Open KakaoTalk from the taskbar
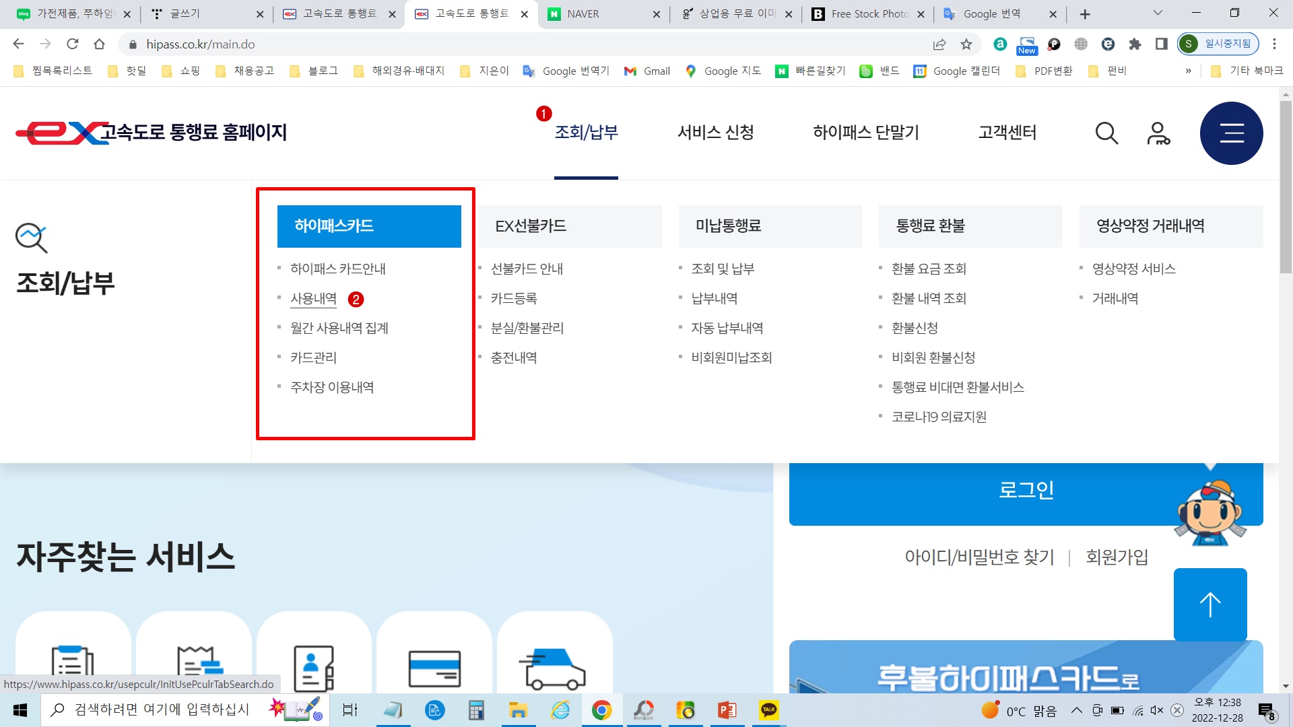This screenshot has height=727, width=1293. tap(768, 709)
